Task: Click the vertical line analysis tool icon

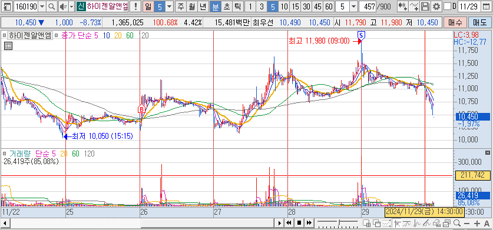Action: [417, 224]
